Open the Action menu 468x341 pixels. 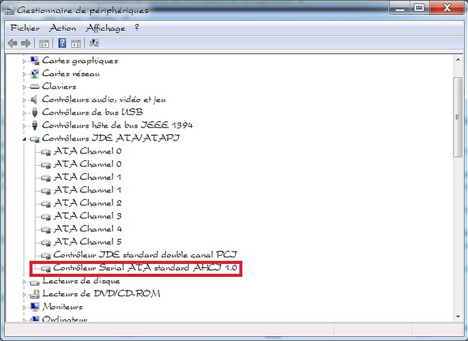63,28
